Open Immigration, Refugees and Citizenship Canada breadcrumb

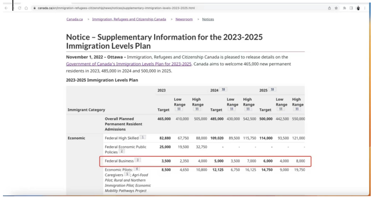[129, 19]
